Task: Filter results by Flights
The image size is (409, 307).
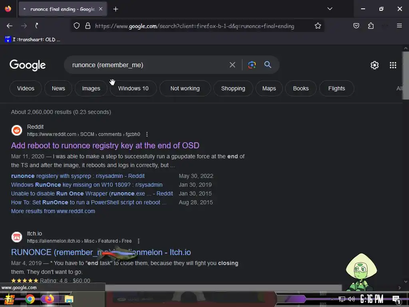Action: click(x=336, y=88)
